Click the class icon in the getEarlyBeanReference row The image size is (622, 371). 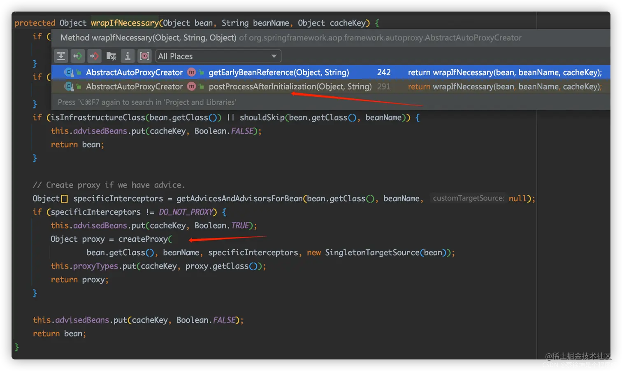point(69,72)
